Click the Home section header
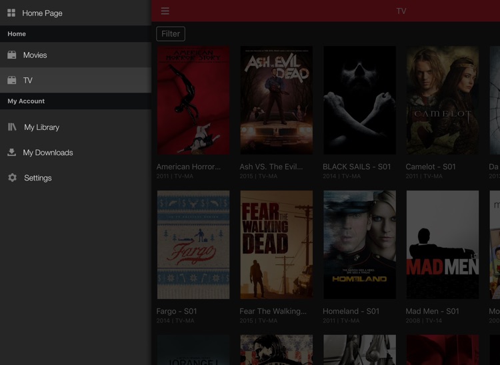This screenshot has width=500, height=365. (x=75, y=34)
